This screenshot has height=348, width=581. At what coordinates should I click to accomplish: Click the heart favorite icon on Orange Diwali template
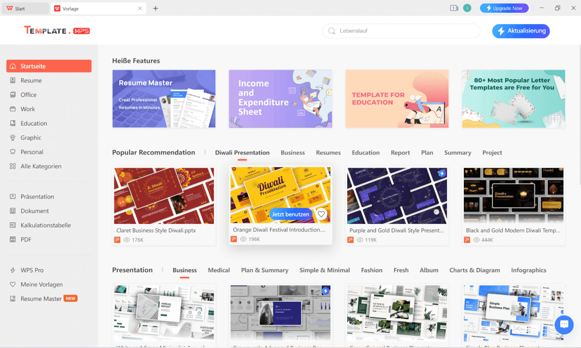pyautogui.click(x=321, y=214)
